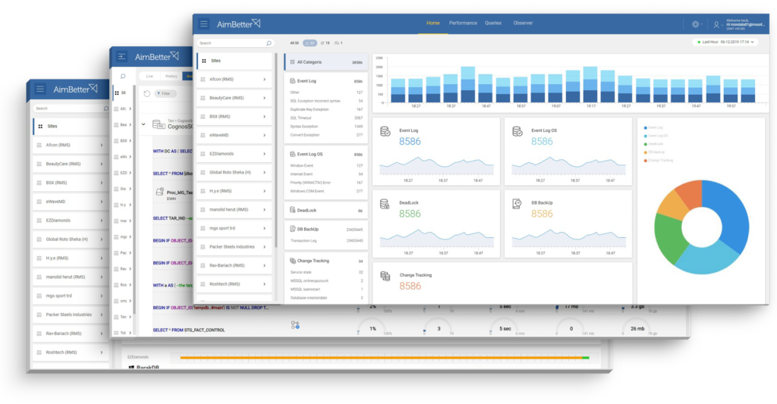Toggle the '15' status filter
The height and width of the screenshot is (404, 777).
325,43
